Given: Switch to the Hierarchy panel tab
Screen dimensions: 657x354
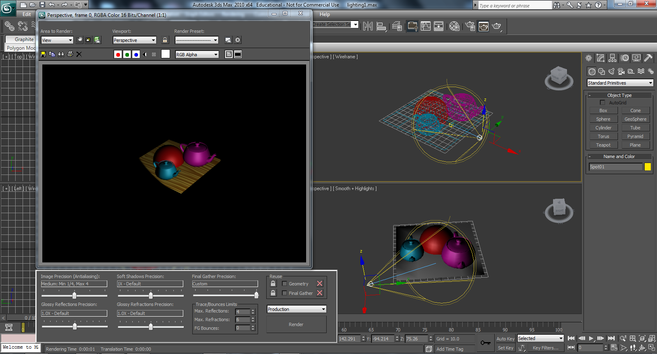Looking at the screenshot, I should pyautogui.click(x=613, y=58).
